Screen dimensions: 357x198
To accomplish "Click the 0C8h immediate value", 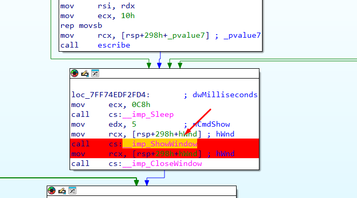I will tap(141, 105).
